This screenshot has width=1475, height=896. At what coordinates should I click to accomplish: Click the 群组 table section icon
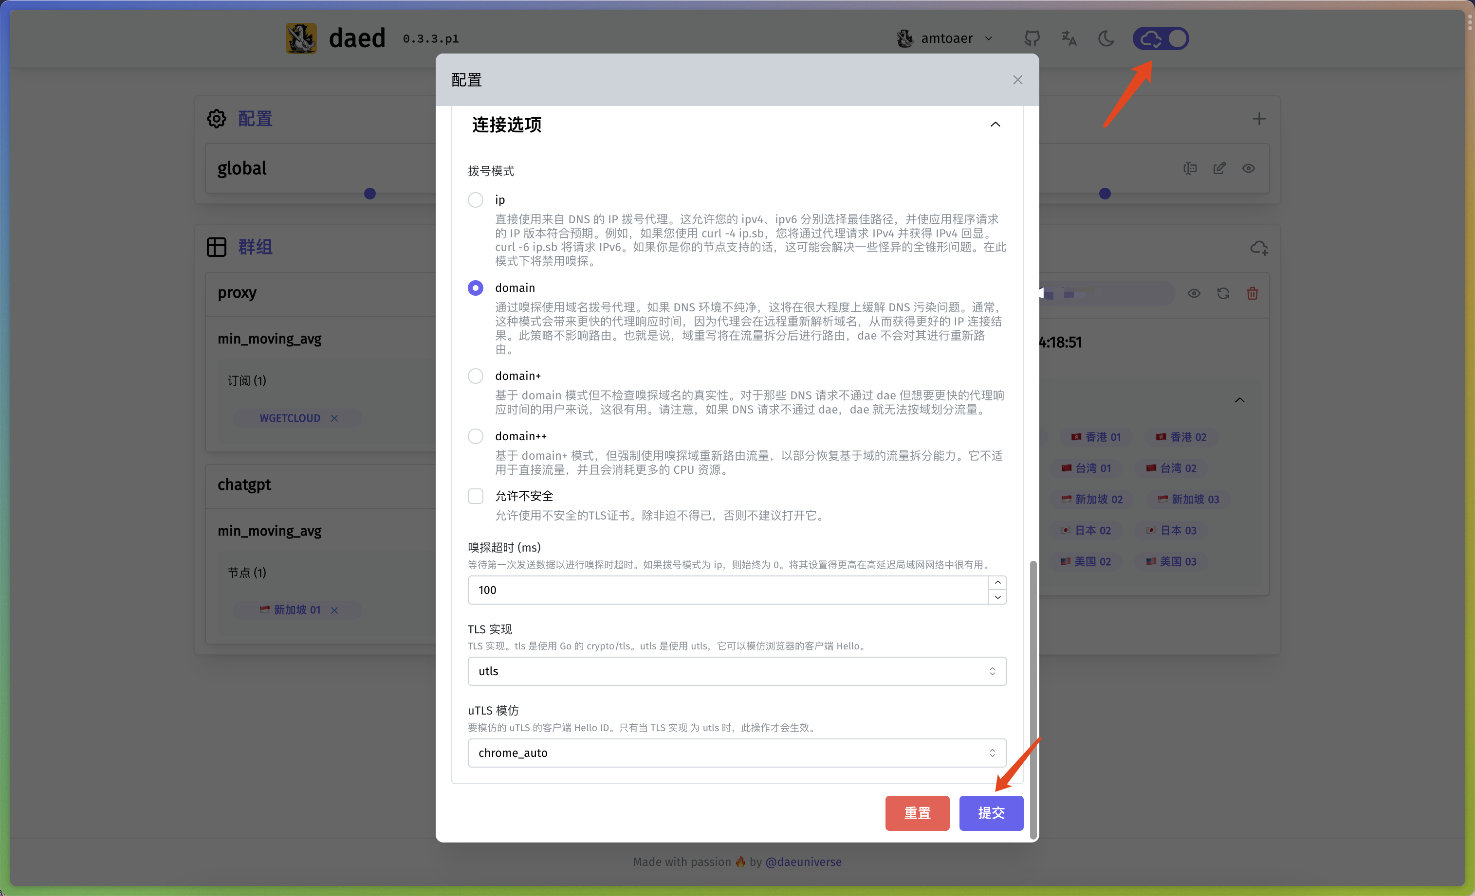[217, 247]
